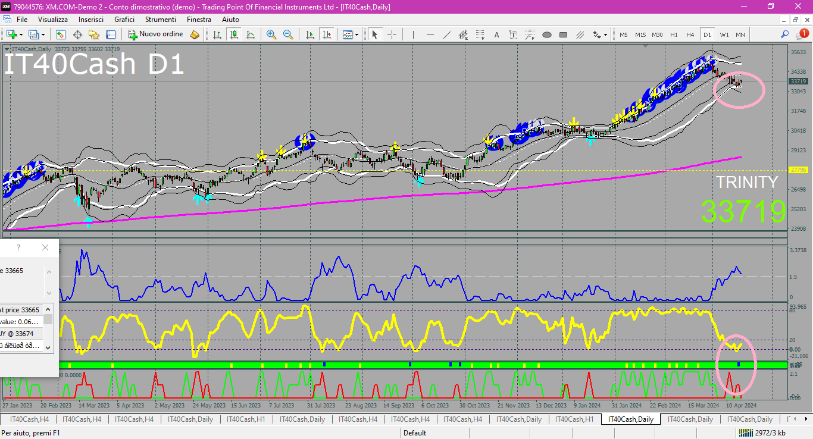
Task: Select the D1 timeframe button
Action: click(707, 35)
